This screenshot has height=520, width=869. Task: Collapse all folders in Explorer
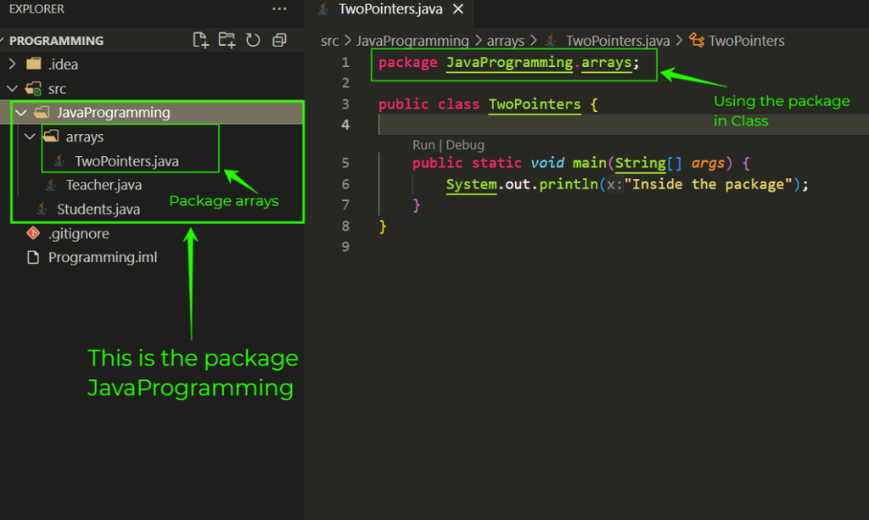coord(279,40)
